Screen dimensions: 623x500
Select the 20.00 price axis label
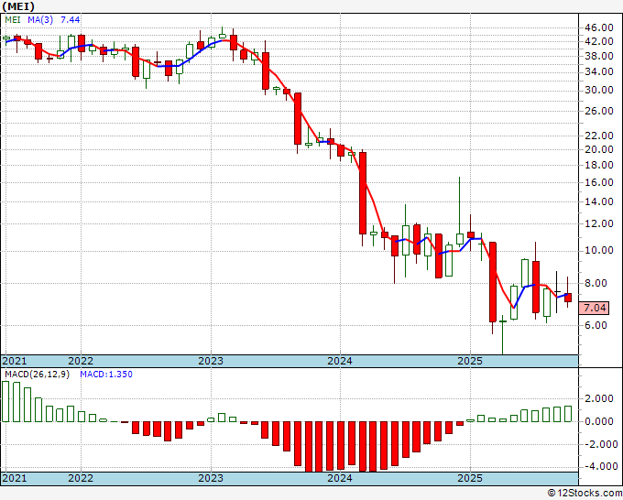click(x=599, y=149)
